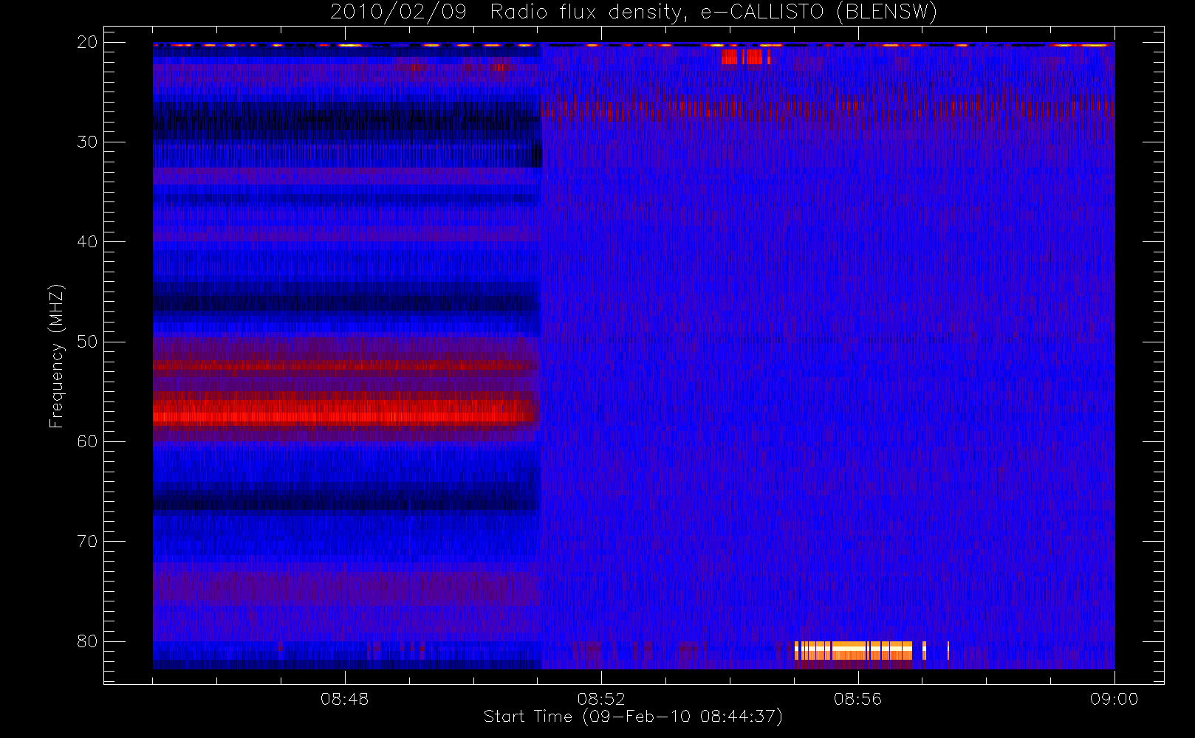Image resolution: width=1195 pixels, height=738 pixels.
Task: Click the 20 frequency tick label
Action: (x=87, y=42)
